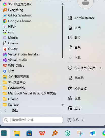Screen dimensions: 105x138
Task: Open Visual Studio Installer entry
Action: [x=21, y=54]
